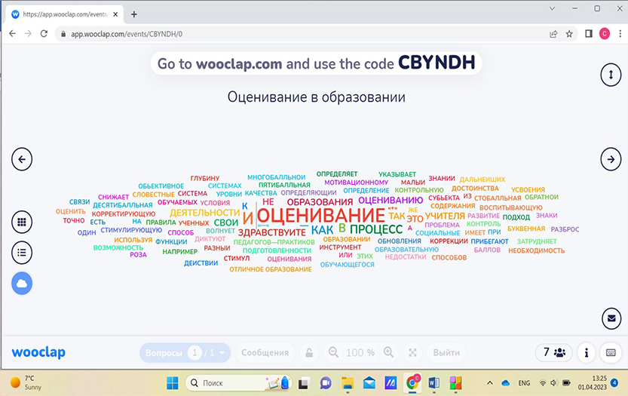
Task: Expand the Вопросы question dropdown
Action: coord(223,352)
